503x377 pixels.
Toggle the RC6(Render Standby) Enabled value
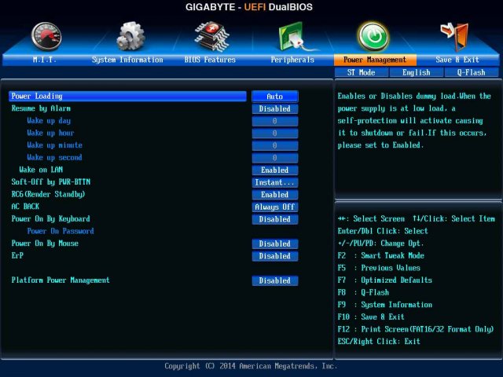[x=275, y=195]
